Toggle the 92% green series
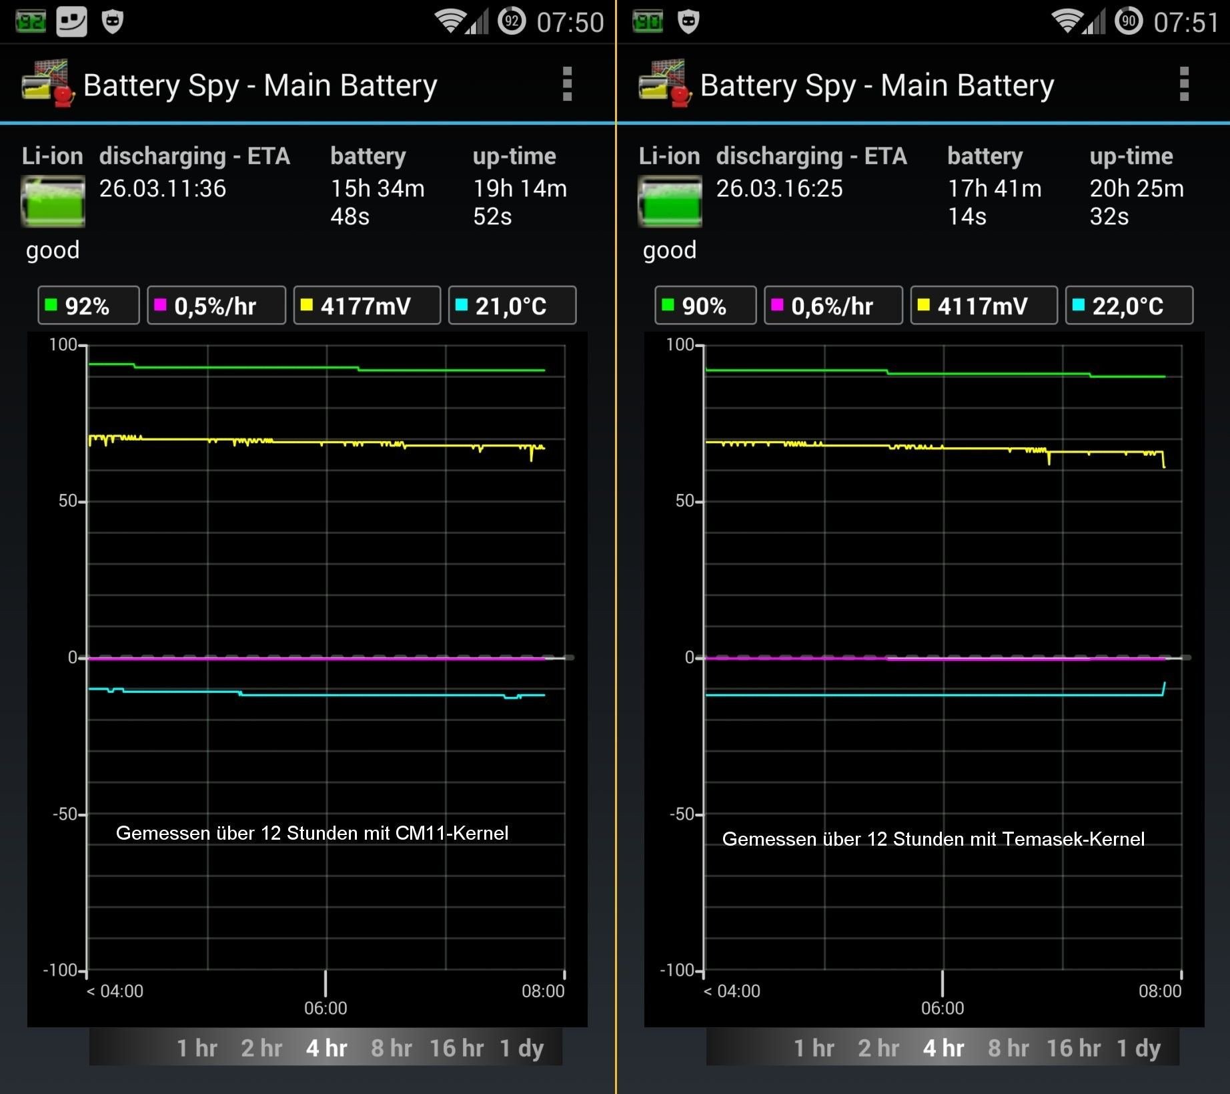This screenshot has height=1094, width=1230. pyautogui.click(x=89, y=306)
